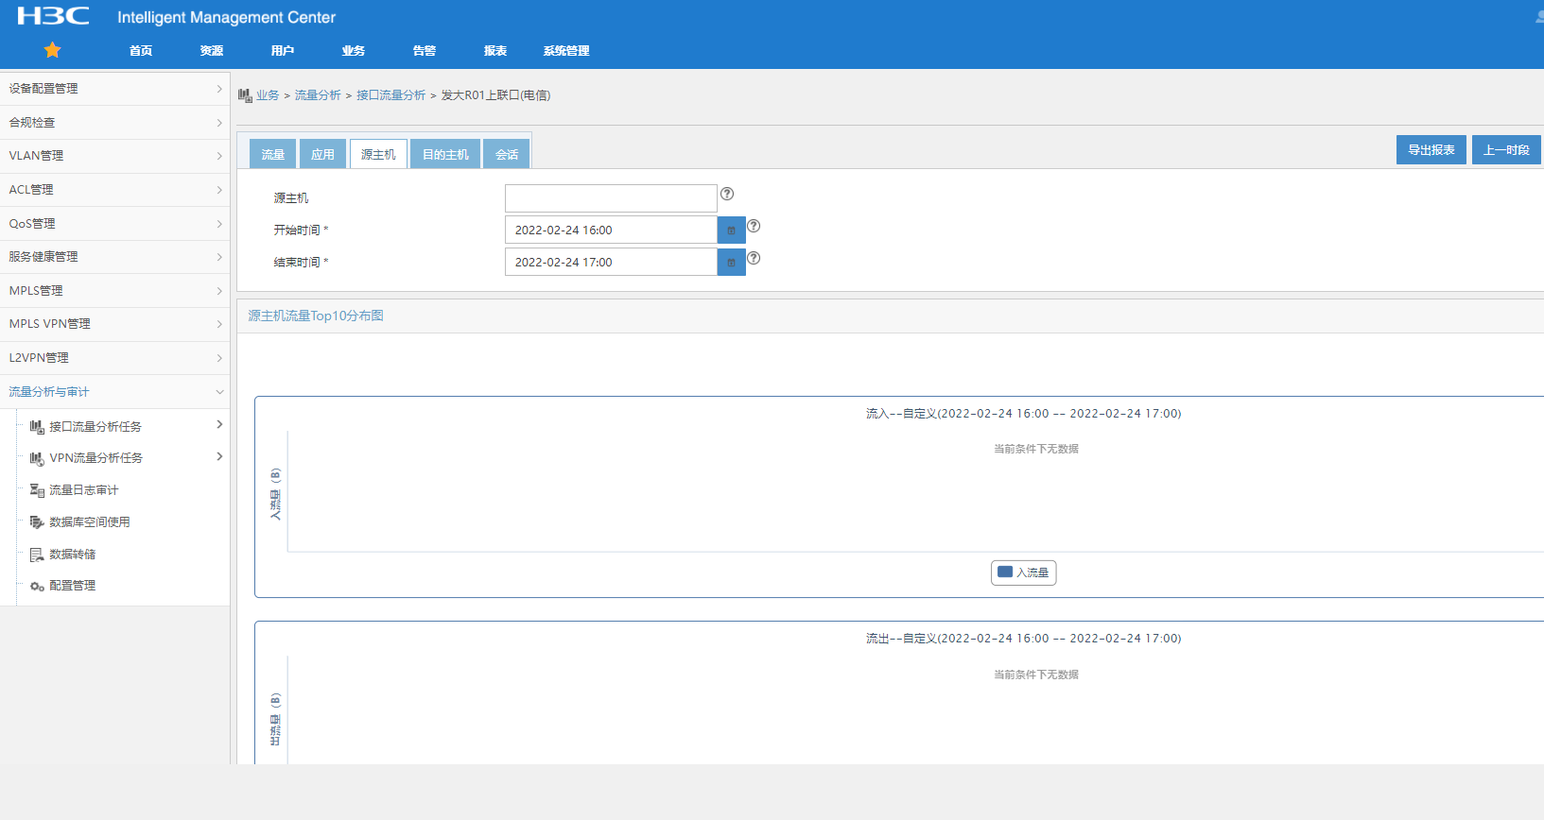This screenshot has height=820, width=1544.
Task: Click the 上一时段 button
Action: 1506,150
